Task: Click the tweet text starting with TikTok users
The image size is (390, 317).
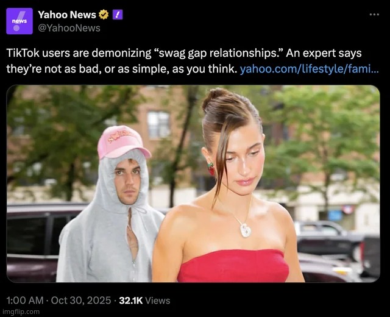Action: click(x=193, y=61)
